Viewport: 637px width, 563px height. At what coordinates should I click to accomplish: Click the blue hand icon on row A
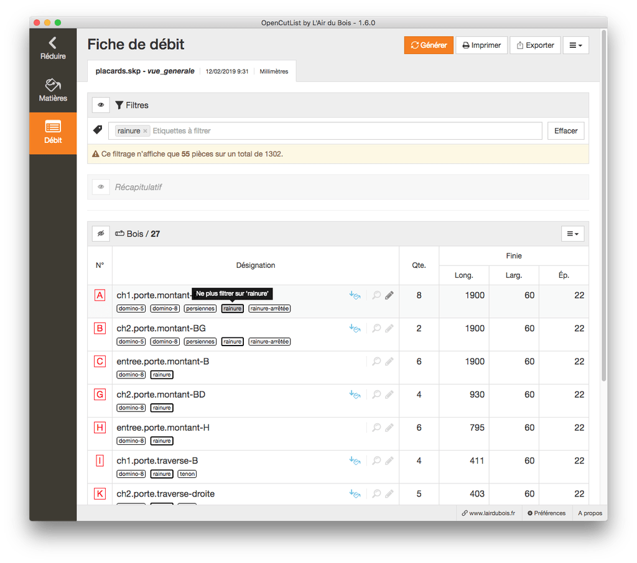(355, 295)
